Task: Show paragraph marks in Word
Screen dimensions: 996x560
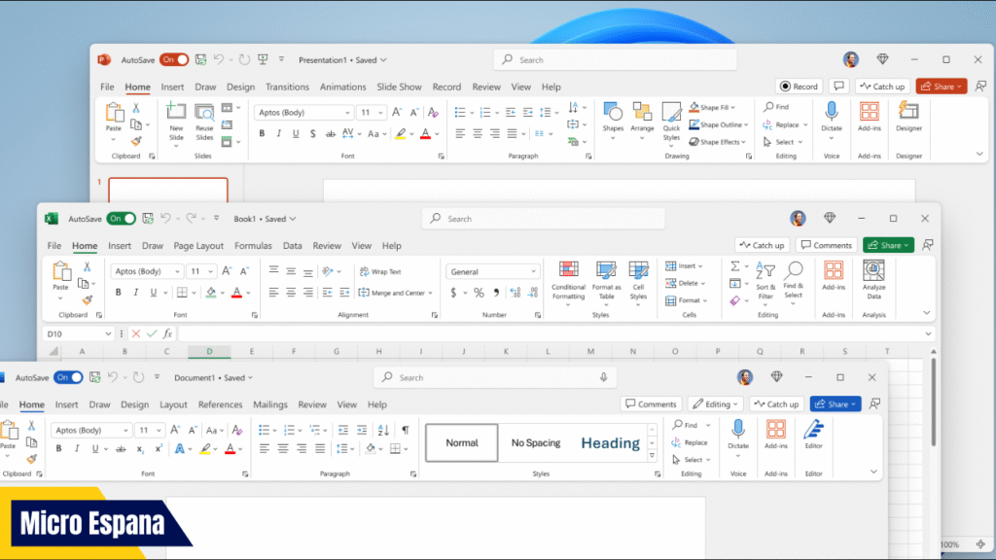Action: click(x=406, y=430)
